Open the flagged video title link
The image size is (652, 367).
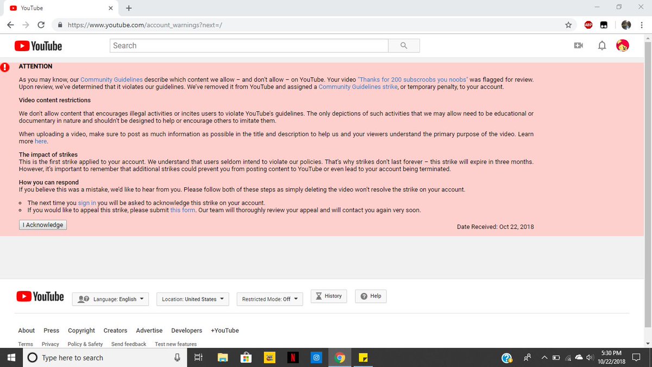click(x=413, y=79)
